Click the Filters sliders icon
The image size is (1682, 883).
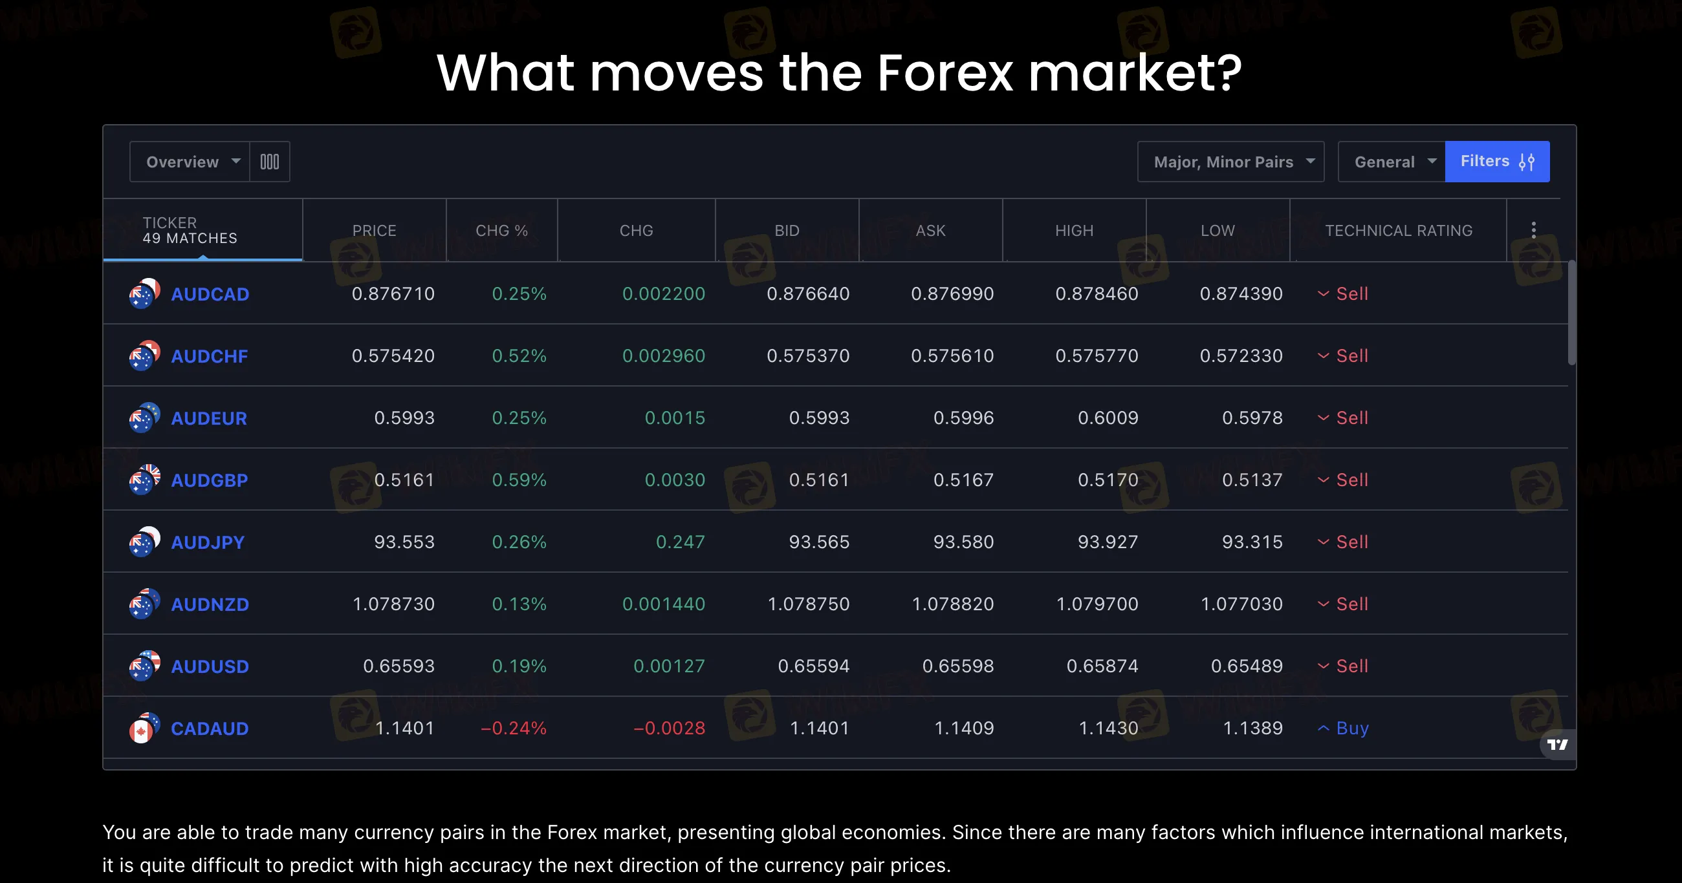tap(1527, 160)
